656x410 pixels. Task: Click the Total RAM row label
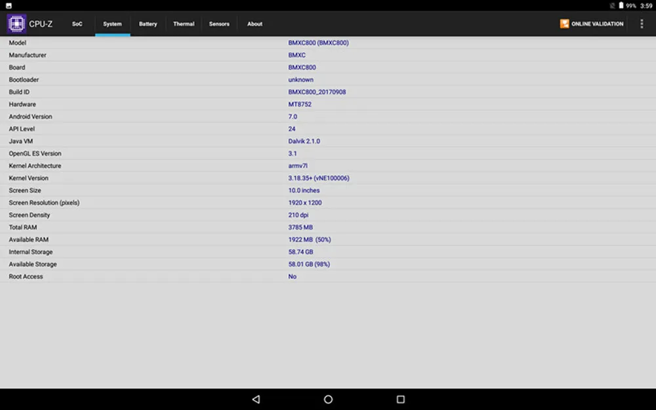tap(23, 227)
